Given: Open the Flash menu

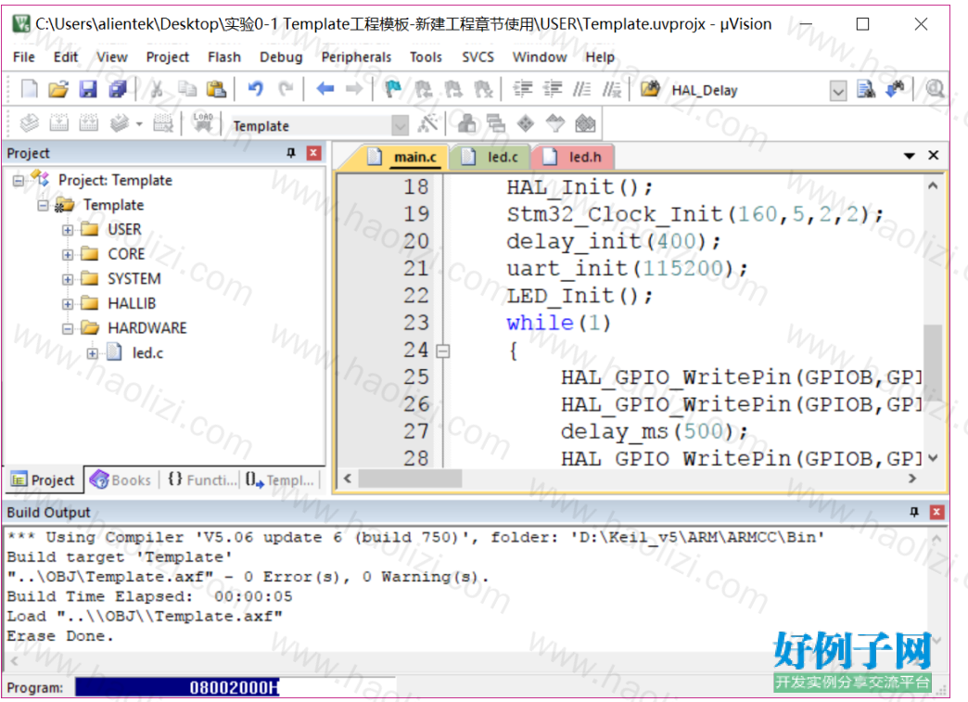Looking at the screenshot, I should (x=224, y=57).
